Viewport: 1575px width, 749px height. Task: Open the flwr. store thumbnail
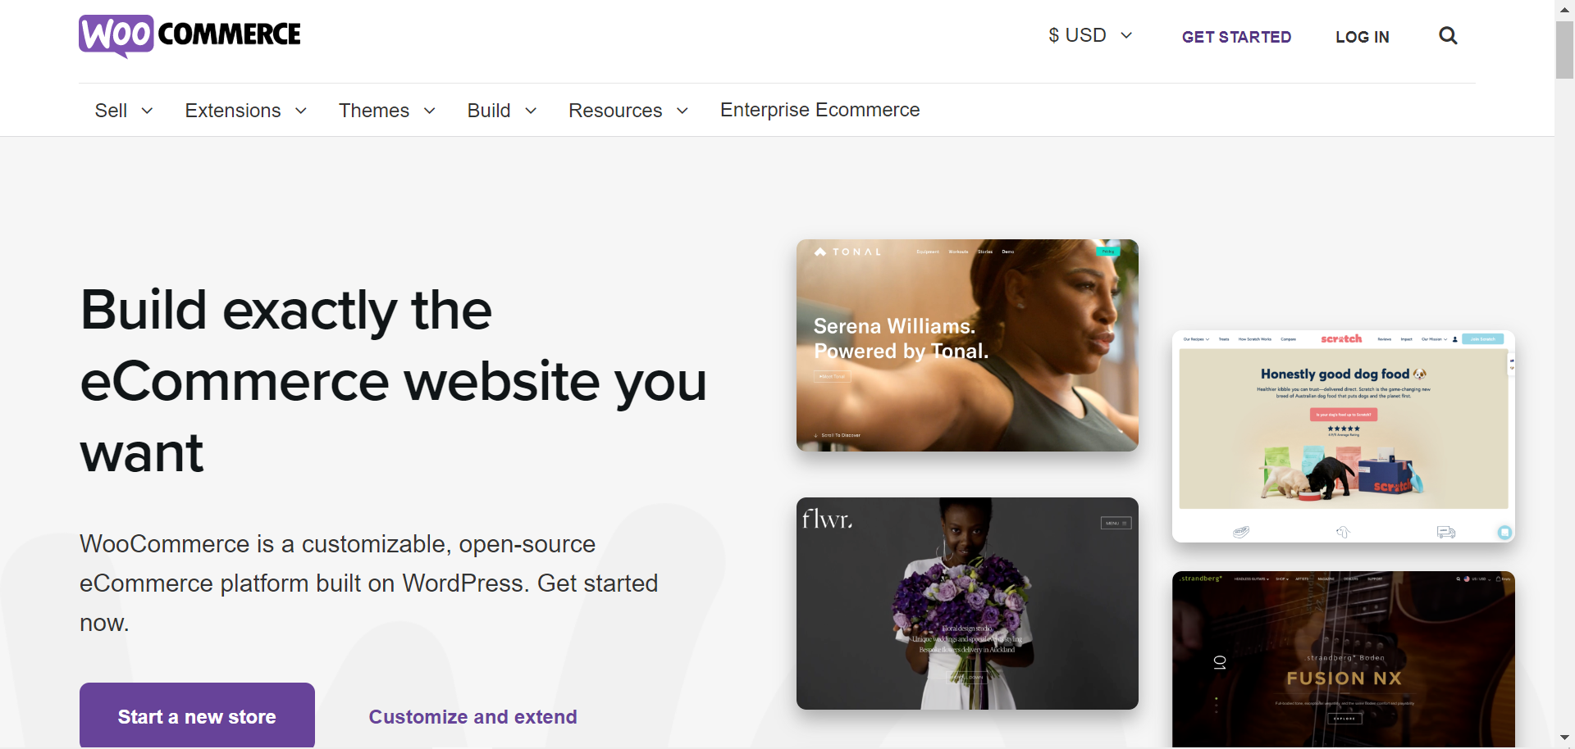pos(967,603)
